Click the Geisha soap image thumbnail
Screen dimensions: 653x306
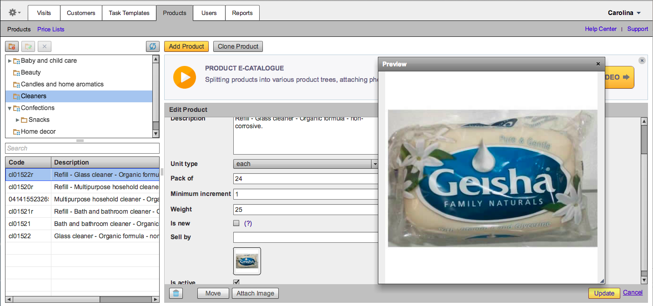click(247, 261)
